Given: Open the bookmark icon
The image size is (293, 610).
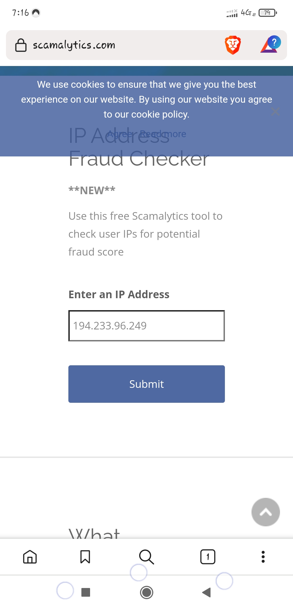Looking at the screenshot, I should pyautogui.click(x=85, y=557).
